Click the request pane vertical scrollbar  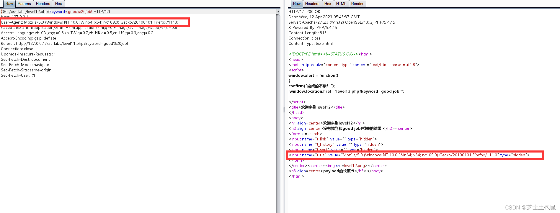pyautogui.click(x=278, y=114)
